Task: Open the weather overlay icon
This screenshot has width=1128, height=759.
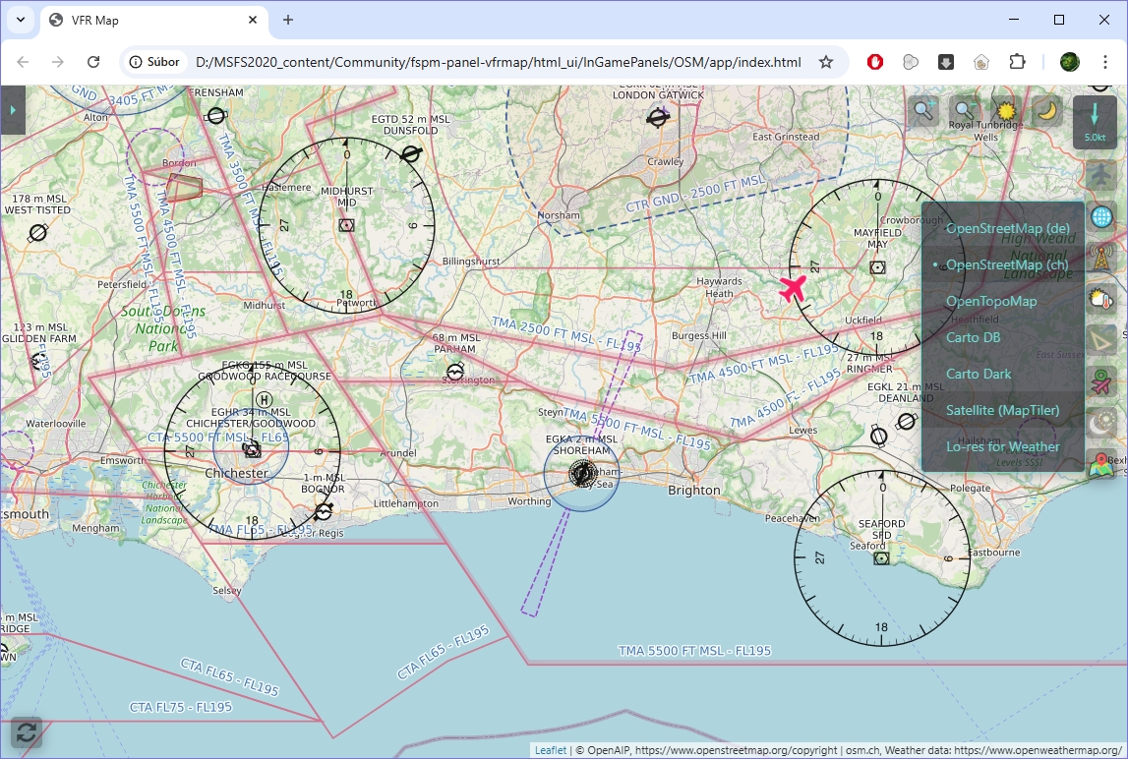Action: pyautogui.click(x=1101, y=299)
